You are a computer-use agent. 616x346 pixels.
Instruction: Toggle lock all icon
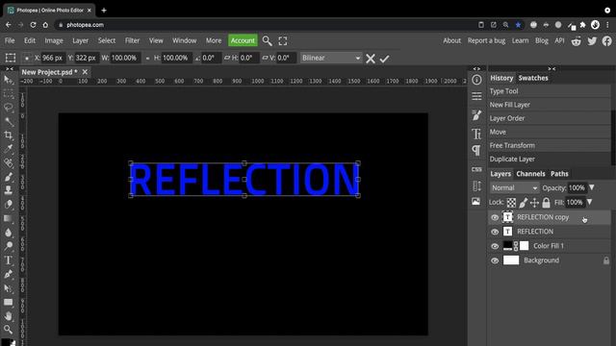546,203
